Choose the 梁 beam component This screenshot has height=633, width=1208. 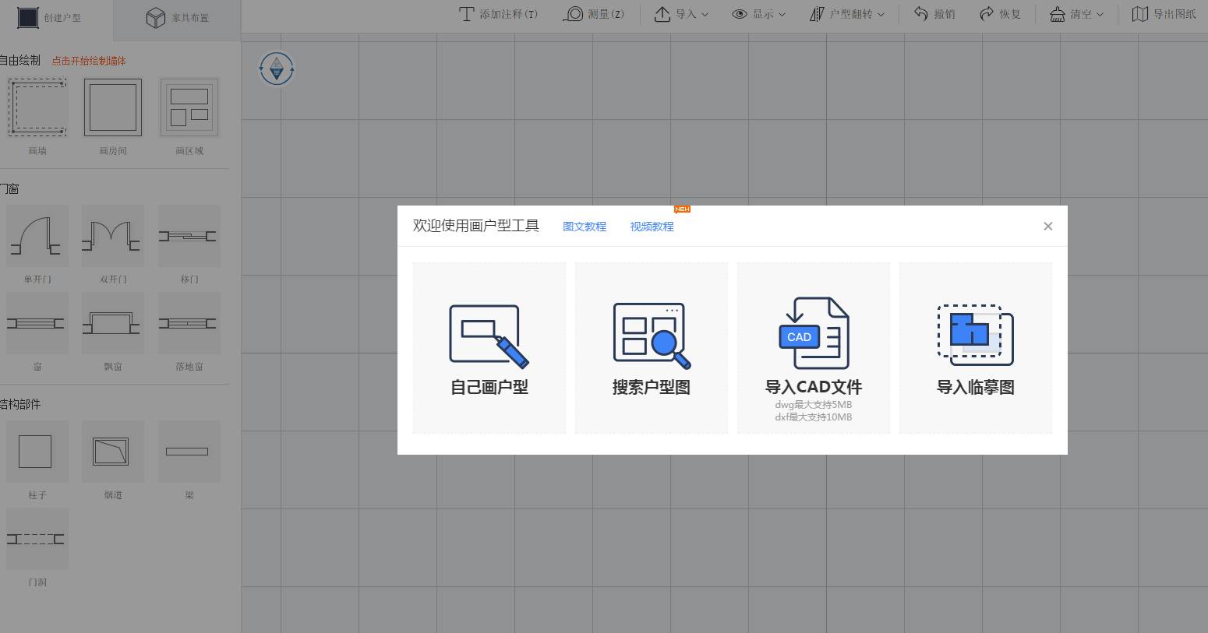(189, 452)
